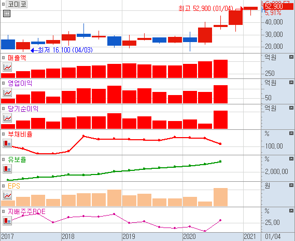295x241 pixels.
Task: Open chart type icon in 당기순이익 panel
Action: click(7, 118)
